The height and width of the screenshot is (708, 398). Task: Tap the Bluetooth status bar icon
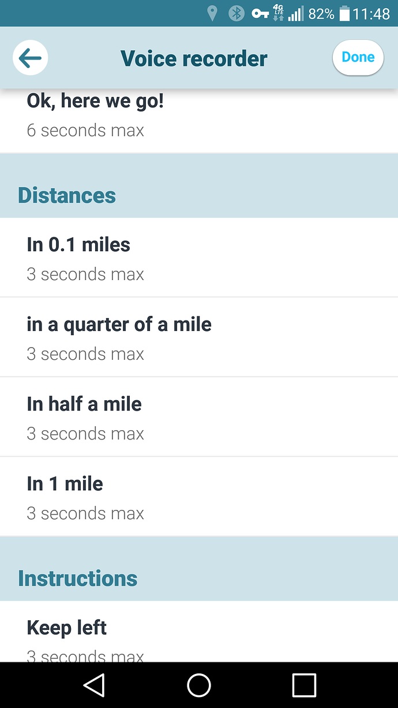pyautogui.click(x=236, y=13)
